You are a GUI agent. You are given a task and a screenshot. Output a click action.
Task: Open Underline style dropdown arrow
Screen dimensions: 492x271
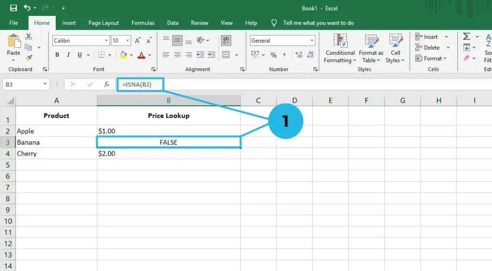tap(88, 55)
